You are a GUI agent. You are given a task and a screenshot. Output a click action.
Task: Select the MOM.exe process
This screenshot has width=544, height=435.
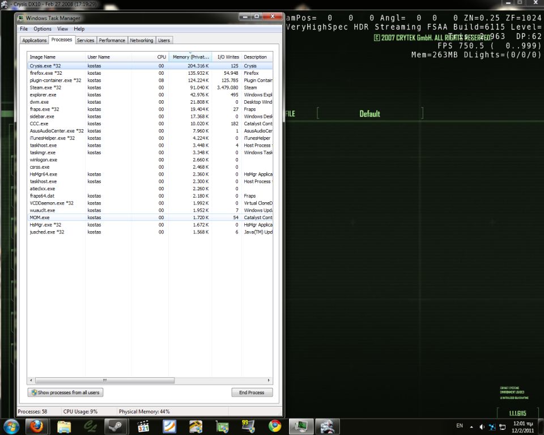click(x=150, y=217)
